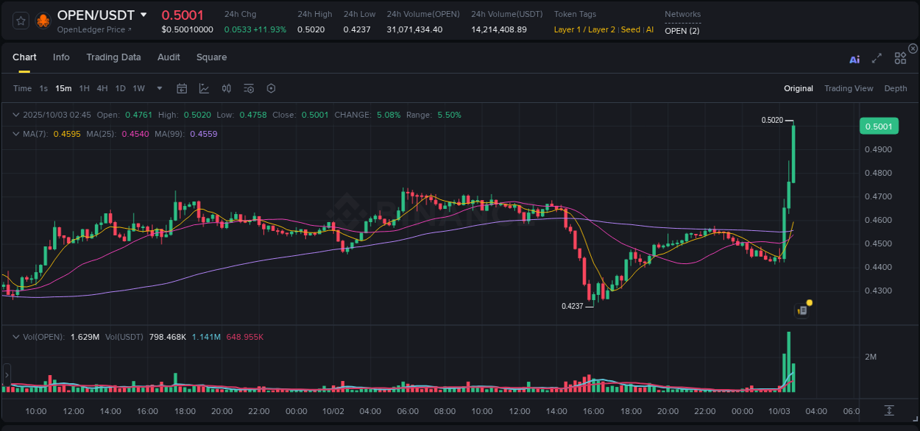Switch to the Depth view

coord(895,88)
